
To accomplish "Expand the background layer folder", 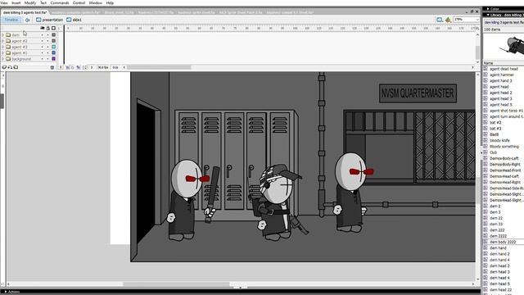I will pos(3,59).
